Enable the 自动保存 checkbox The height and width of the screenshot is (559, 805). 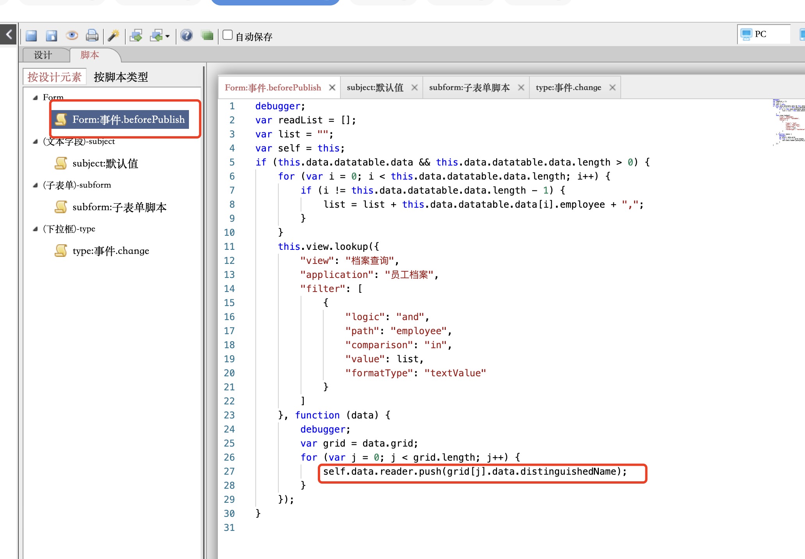click(228, 35)
